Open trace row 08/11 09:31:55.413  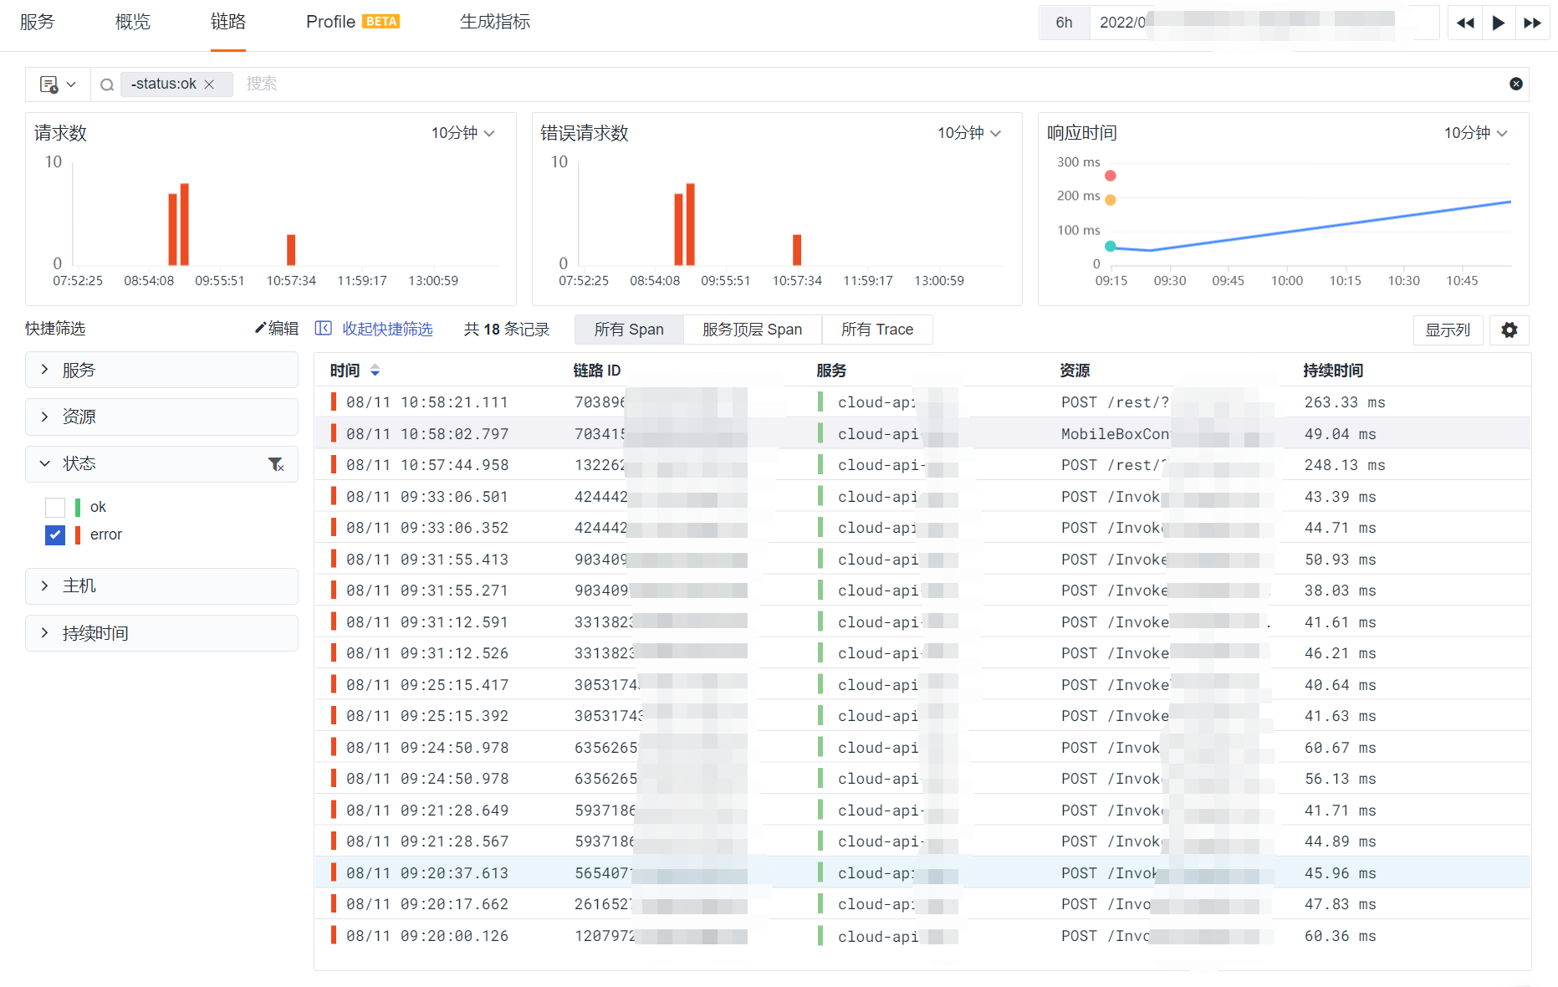pyautogui.click(x=922, y=560)
